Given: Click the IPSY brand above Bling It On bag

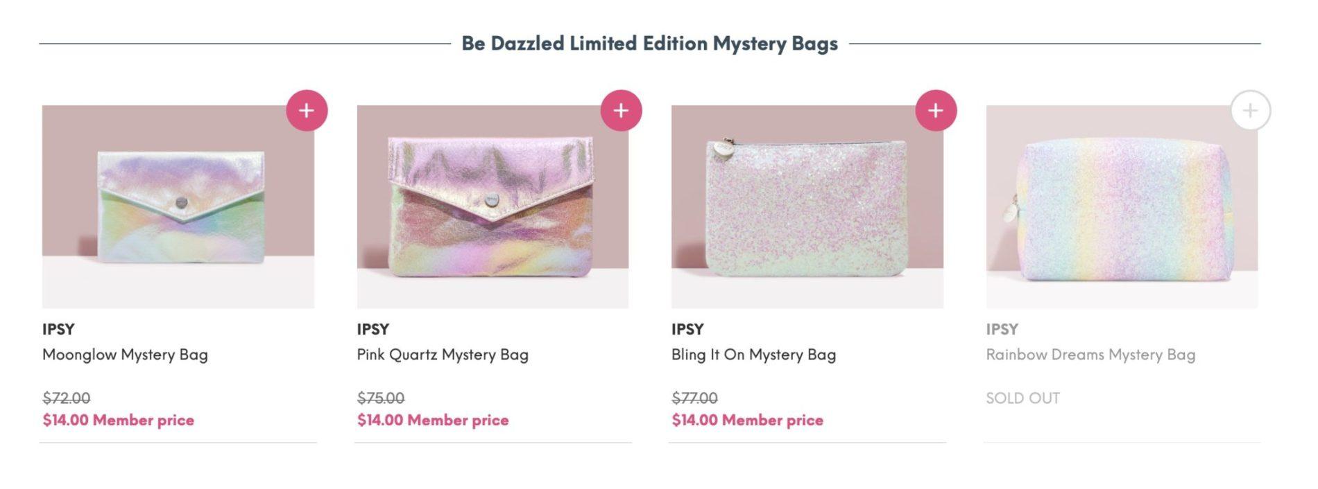Looking at the screenshot, I should coord(687,330).
